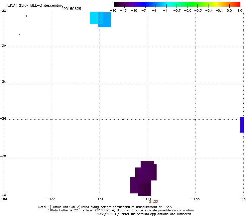246x216 pixels.
Task: Click the -0.1 color scale label
Action: [x=219, y=11]
